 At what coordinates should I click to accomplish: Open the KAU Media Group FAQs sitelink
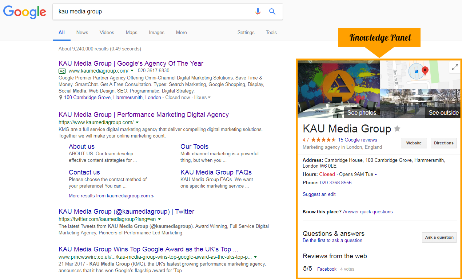tap(216, 172)
